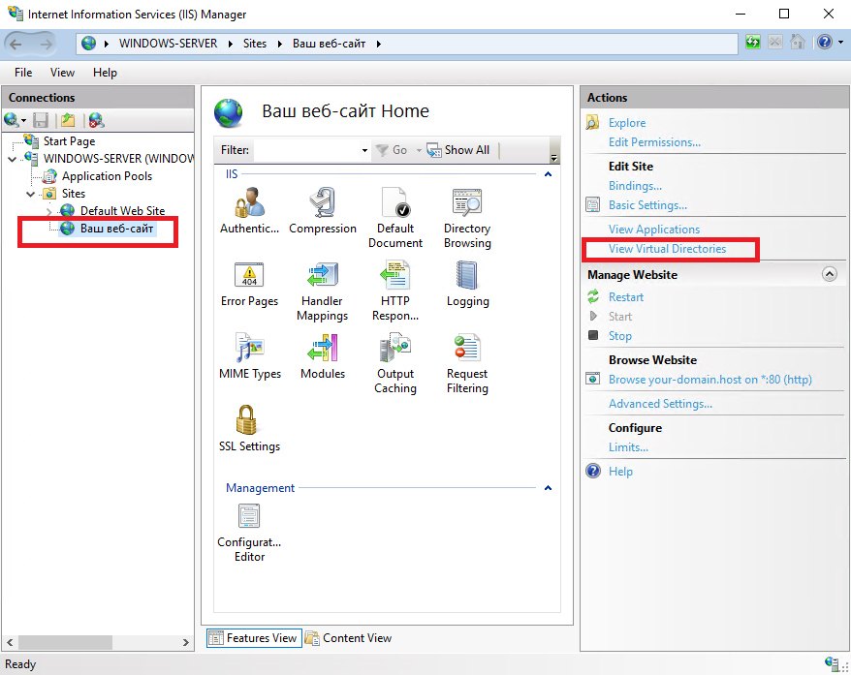This screenshot has height=675, width=851.
Task: Select Ваш веб-сайт in Connections tree
Action: tap(116, 229)
